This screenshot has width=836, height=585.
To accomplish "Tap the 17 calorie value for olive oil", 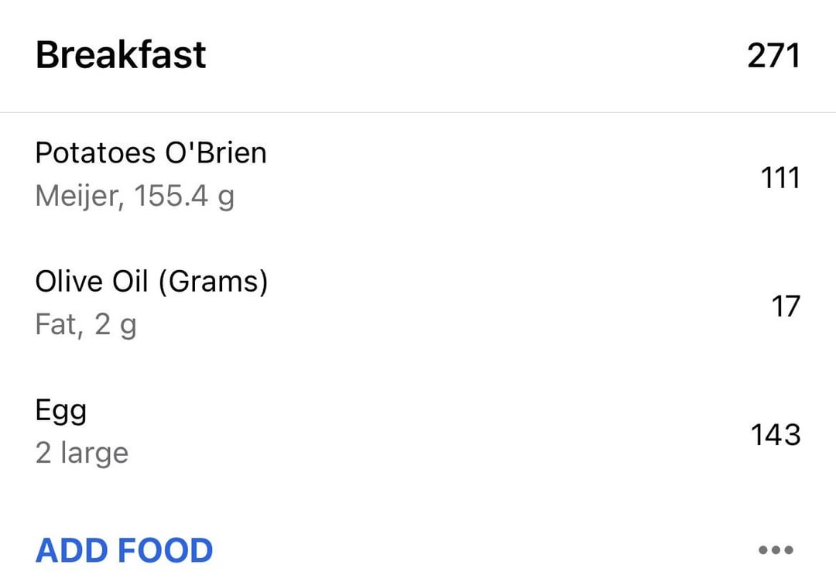I will tap(786, 306).
